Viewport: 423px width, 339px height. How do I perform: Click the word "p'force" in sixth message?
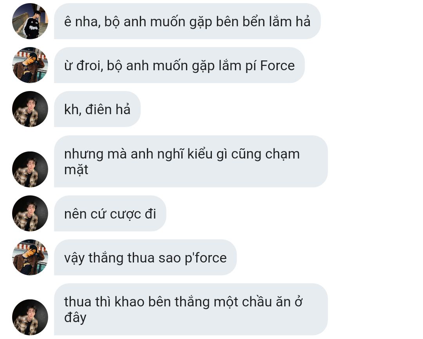click(x=206, y=259)
